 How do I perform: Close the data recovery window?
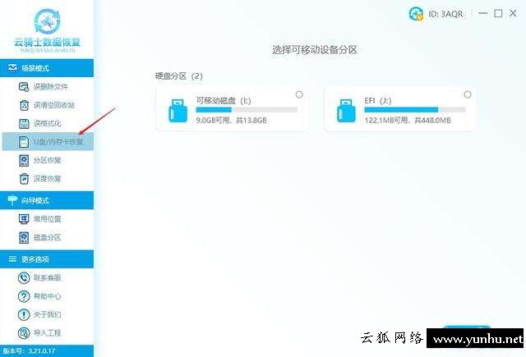coord(513,13)
